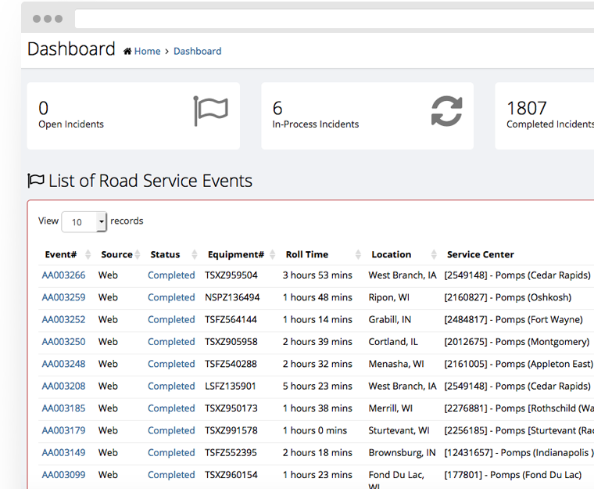Click the In-Process Incidents refresh icon
This screenshot has width=594, height=489.
tap(447, 111)
